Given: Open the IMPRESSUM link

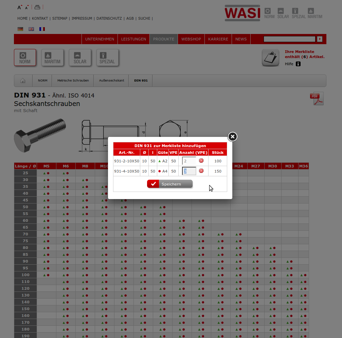Looking at the screenshot, I should [x=82, y=18].
